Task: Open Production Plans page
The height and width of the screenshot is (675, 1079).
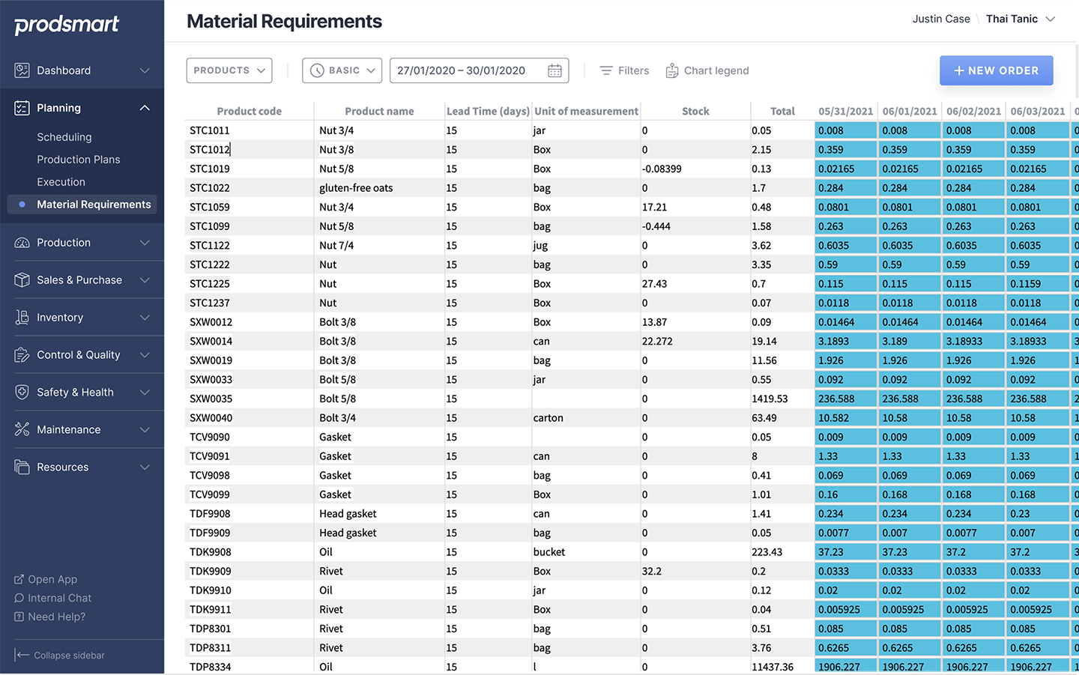Action: (79, 160)
